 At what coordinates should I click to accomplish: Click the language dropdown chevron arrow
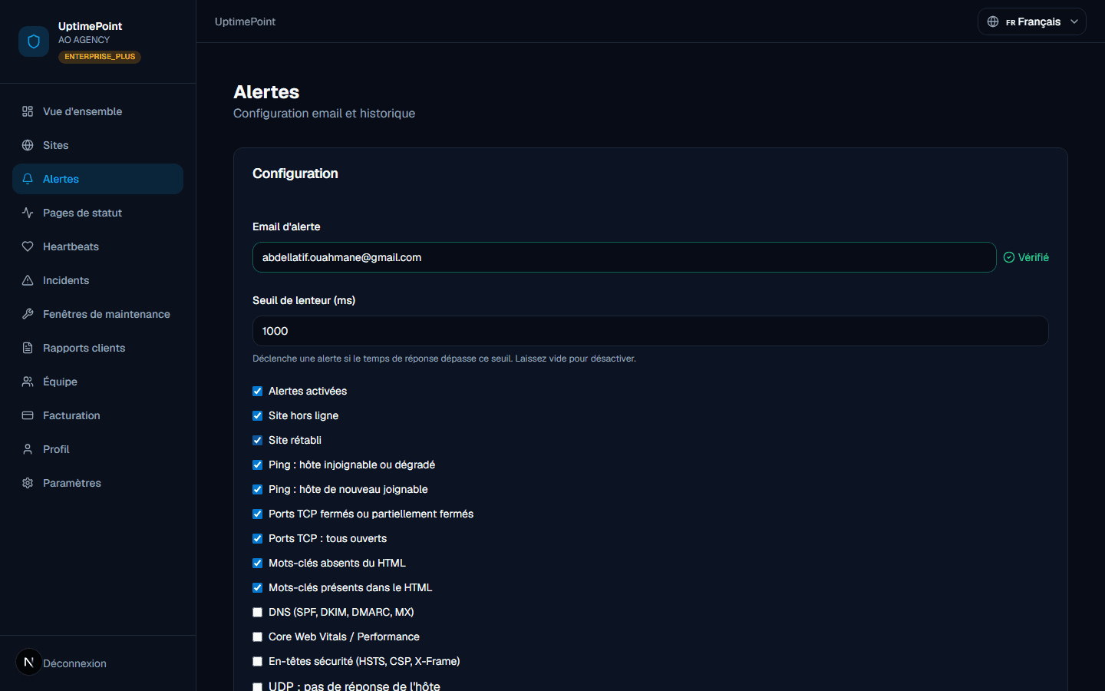(1074, 21)
